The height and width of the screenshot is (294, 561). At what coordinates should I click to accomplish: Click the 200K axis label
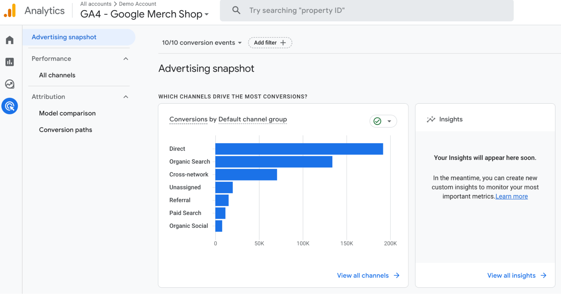390,244
